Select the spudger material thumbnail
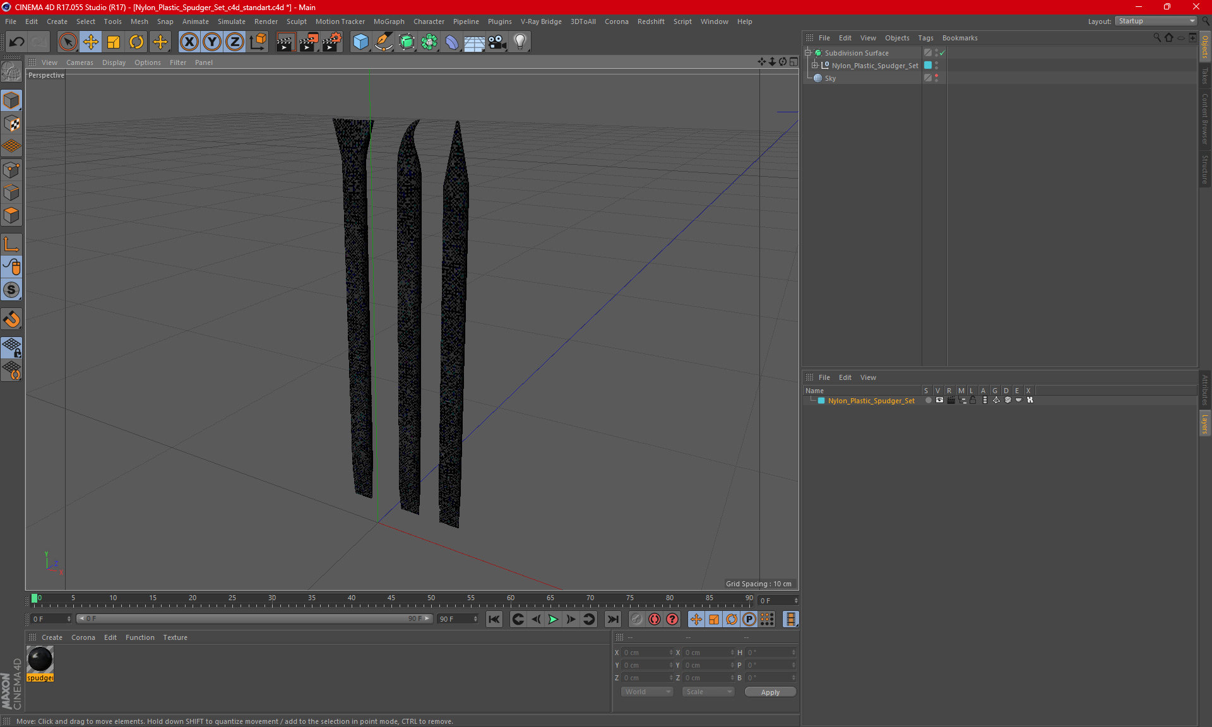The image size is (1212, 727). [x=40, y=660]
